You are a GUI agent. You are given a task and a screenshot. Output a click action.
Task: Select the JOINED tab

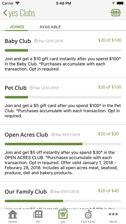coord(17,27)
